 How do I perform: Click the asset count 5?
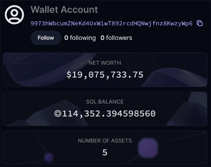(105, 153)
